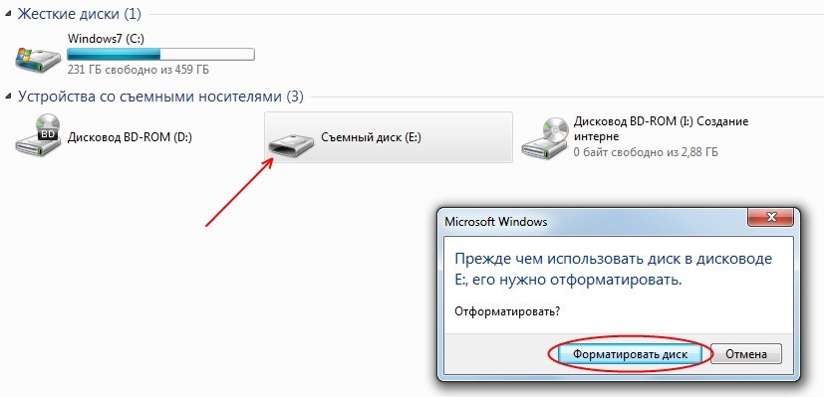Viewport: 824px width, 397px height.
Task: Click the 0 байт свободно из 2,88 ГБ text
Action: pyautogui.click(x=646, y=152)
